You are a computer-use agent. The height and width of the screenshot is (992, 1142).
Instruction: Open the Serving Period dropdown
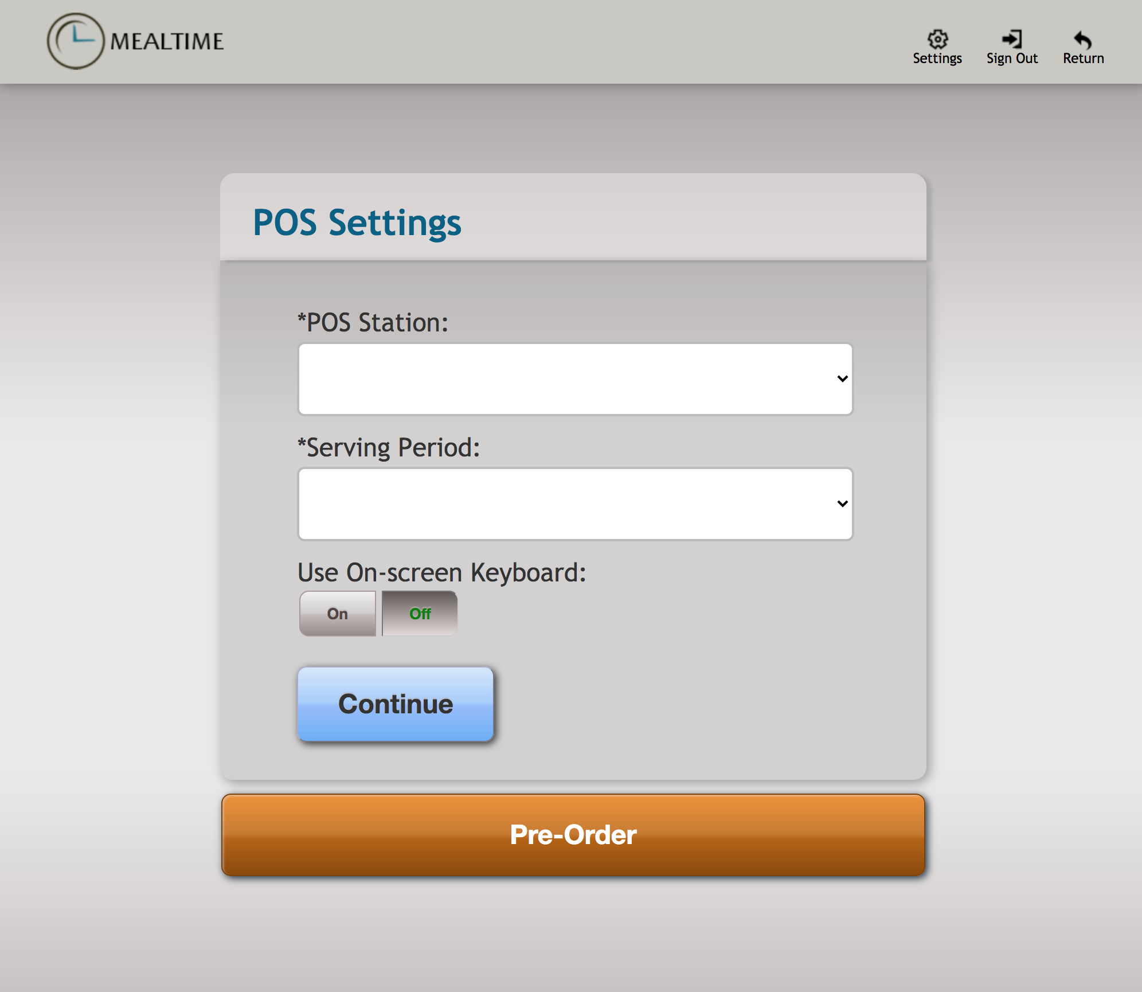click(x=575, y=504)
